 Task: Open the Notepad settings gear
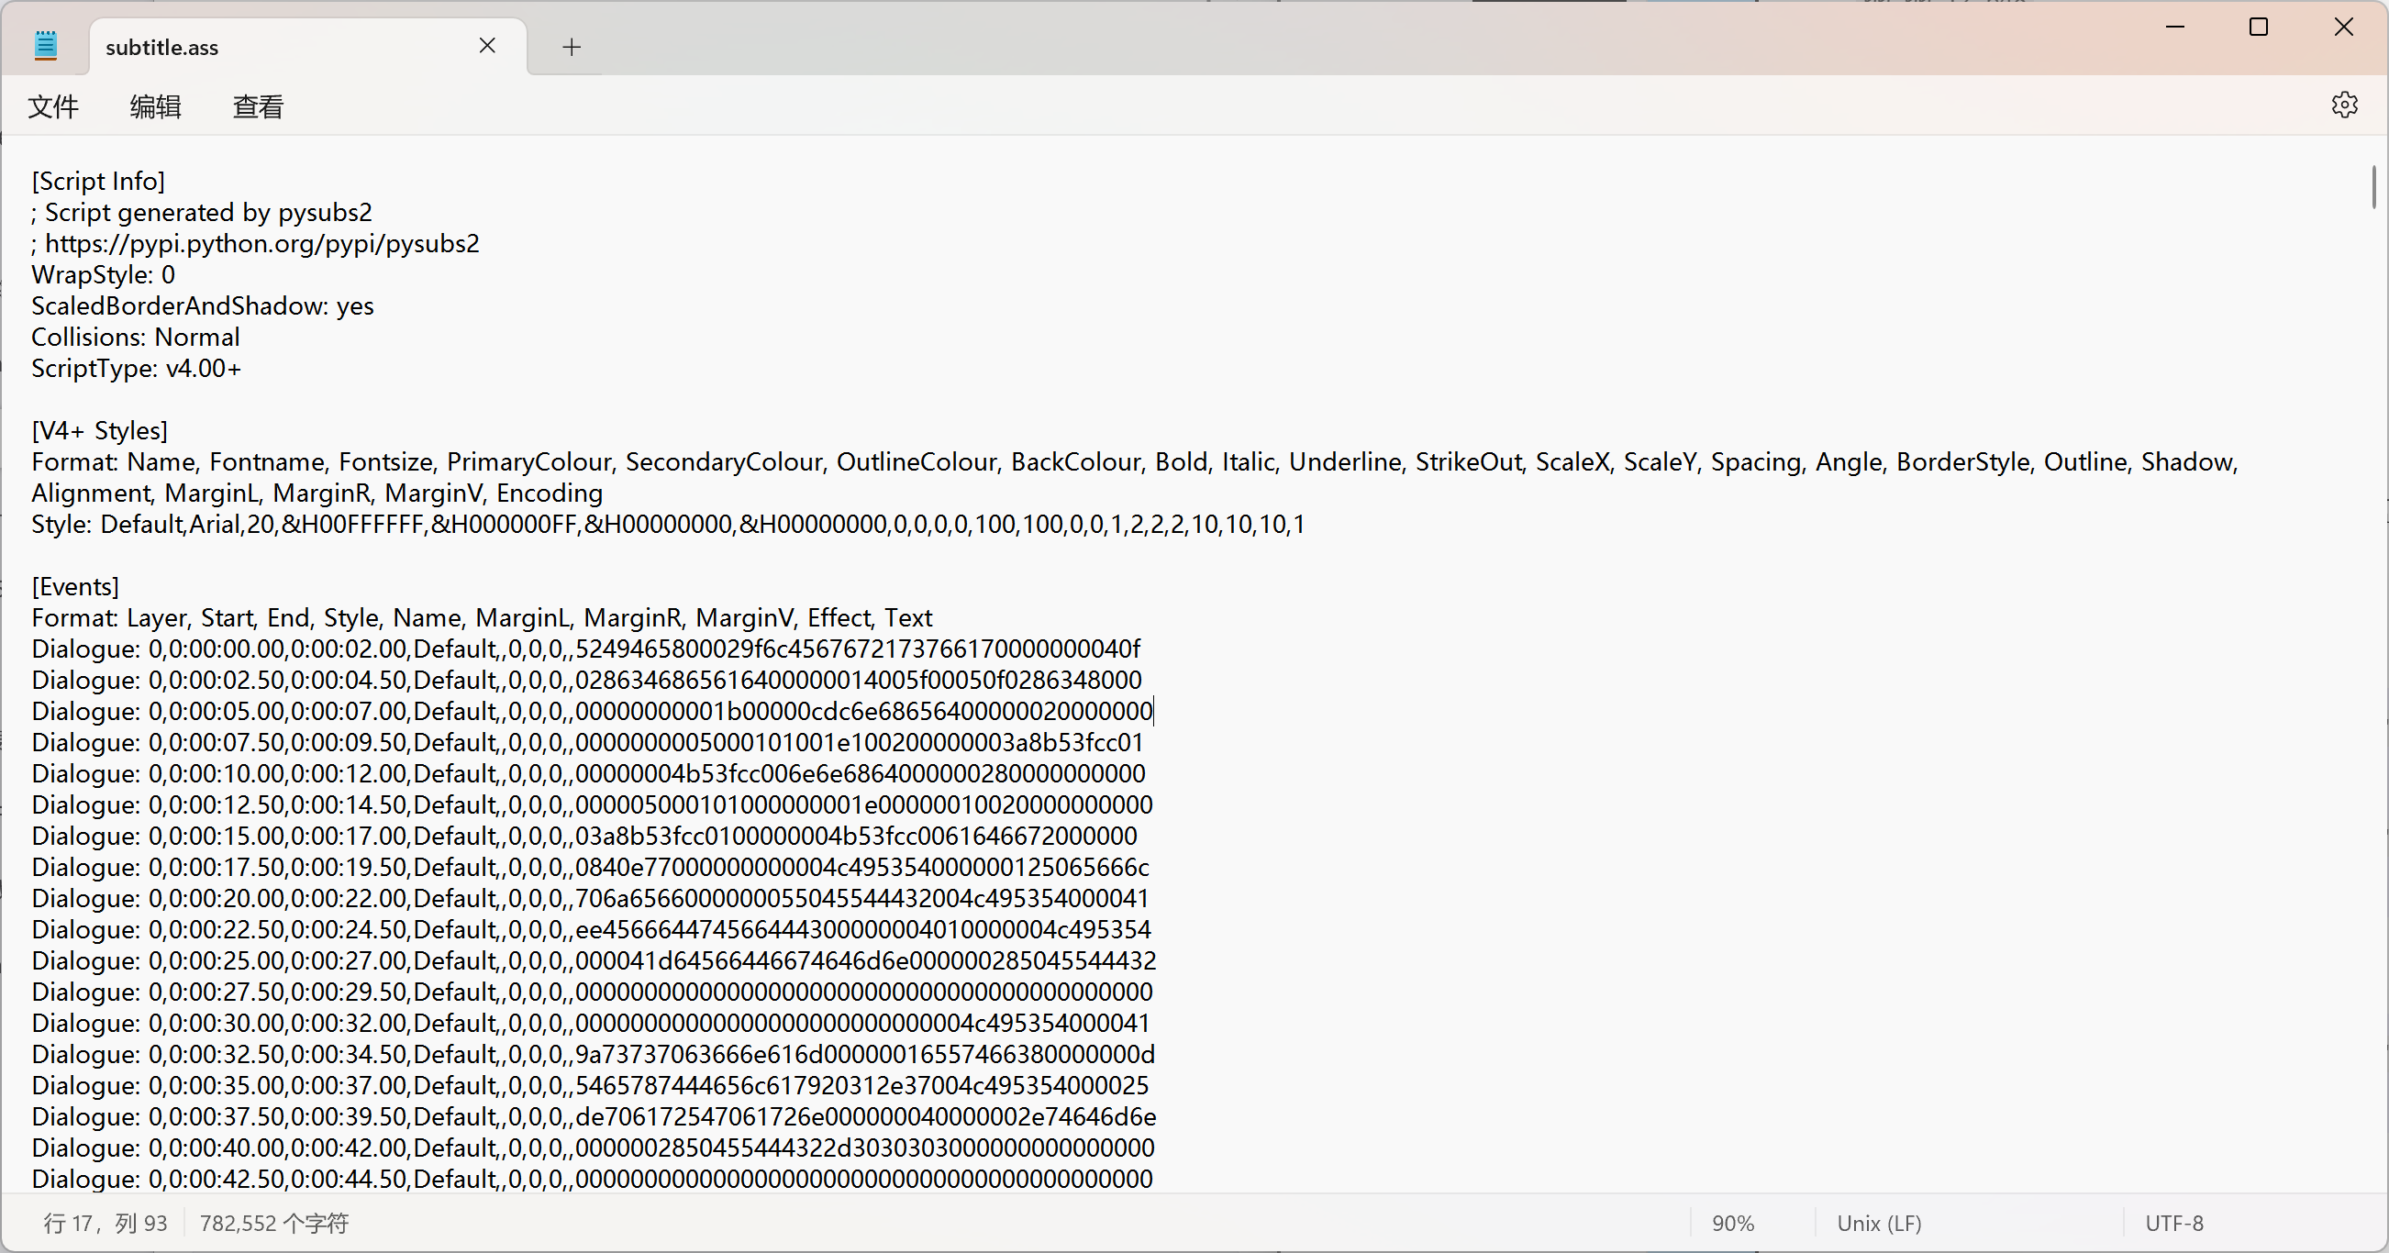[x=2343, y=105]
